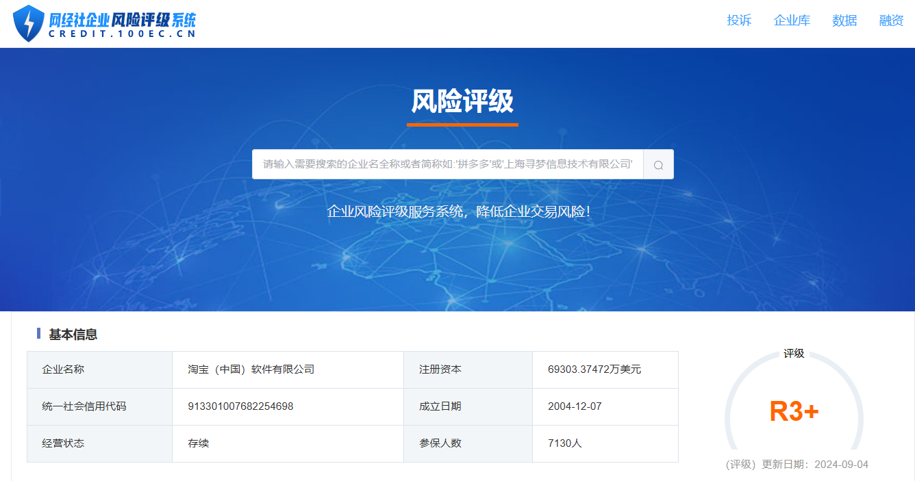Select the 参保人数 label cell

468,443
